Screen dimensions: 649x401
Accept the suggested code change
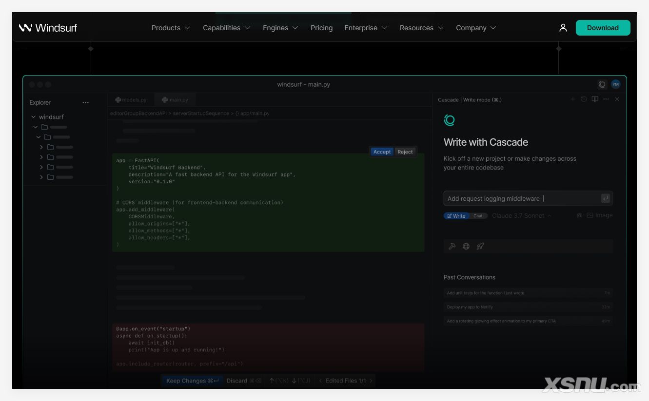(x=382, y=152)
